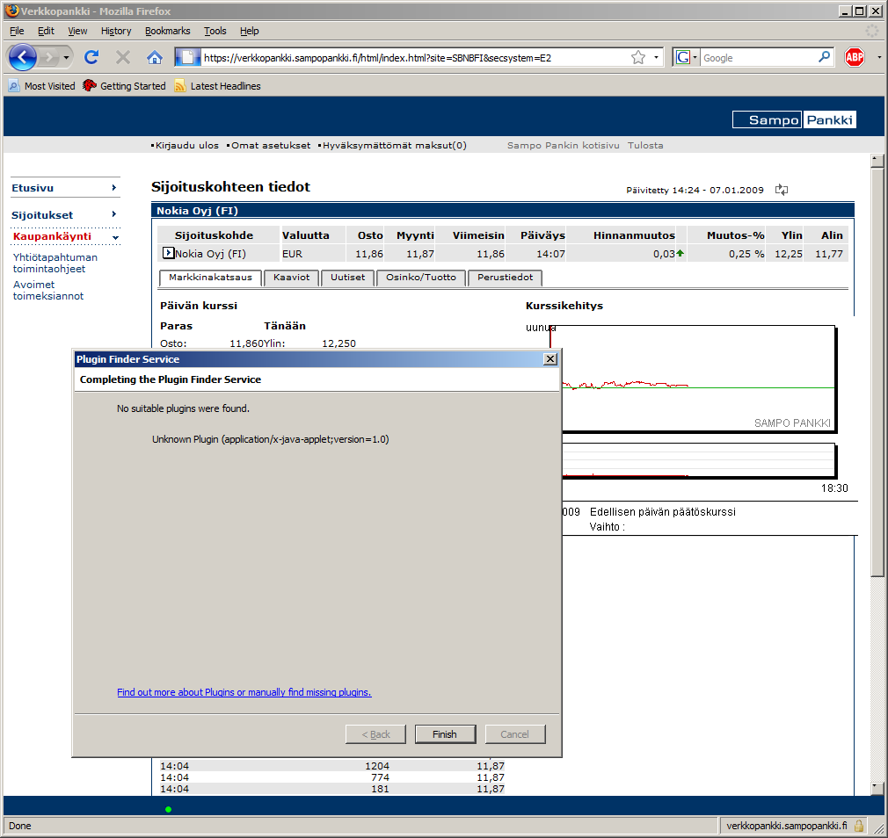Click 'Find out more about Plugins' link
The width and height of the screenshot is (888, 838).
click(244, 692)
